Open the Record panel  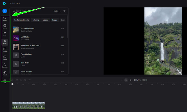click(5, 73)
